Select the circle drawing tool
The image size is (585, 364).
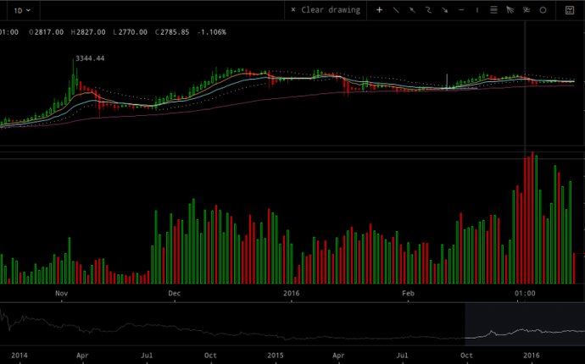[x=543, y=10]
